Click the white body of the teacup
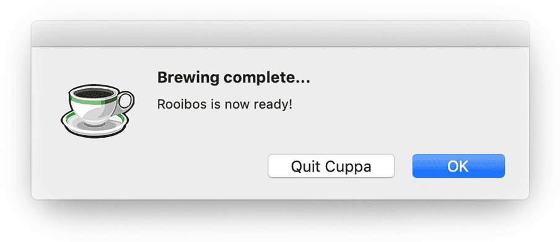This screenshot has width=560, height=242. (x=92, y=111)
